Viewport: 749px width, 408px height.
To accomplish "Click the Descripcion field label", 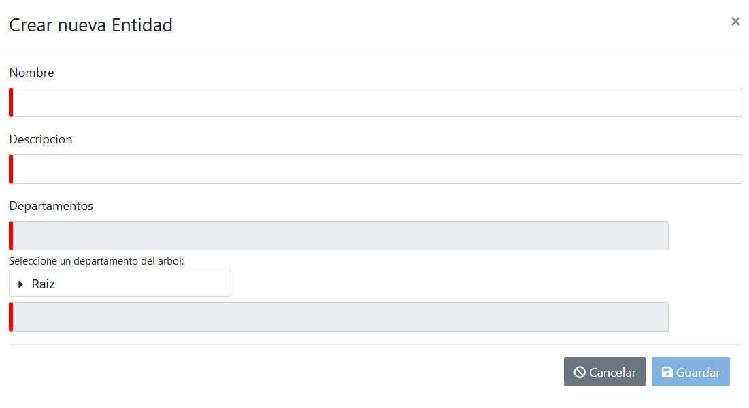I will click(41, 139).
